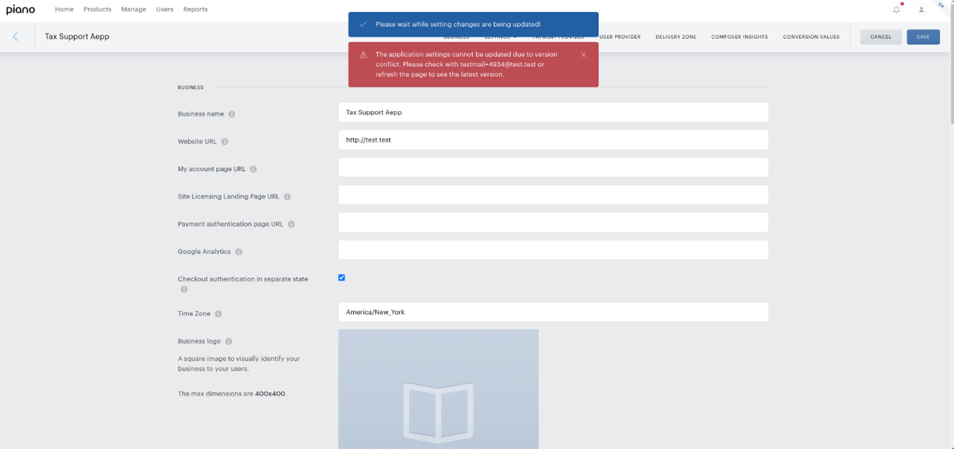This screenshot has width=954, height=449.
Task: Focus the Google Analytics input field
Action: 553,250
